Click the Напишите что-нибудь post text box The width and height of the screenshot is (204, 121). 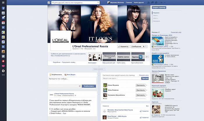(x=72, y=81)
